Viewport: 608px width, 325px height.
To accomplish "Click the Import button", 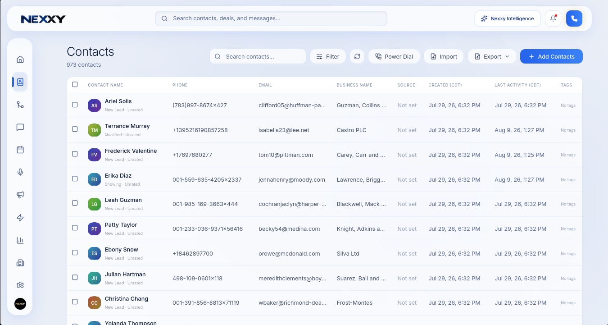I will click(444, 56).
